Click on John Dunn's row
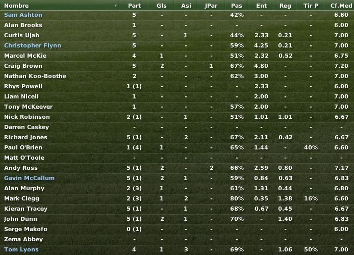This screenshot has height=255, width=354. [x=177, y=219]
